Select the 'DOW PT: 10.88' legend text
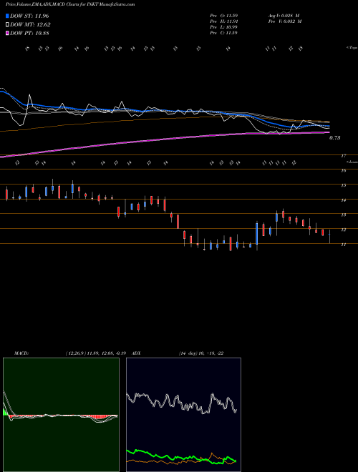Viewport: 358px width, 472px height. pos(30,33)
